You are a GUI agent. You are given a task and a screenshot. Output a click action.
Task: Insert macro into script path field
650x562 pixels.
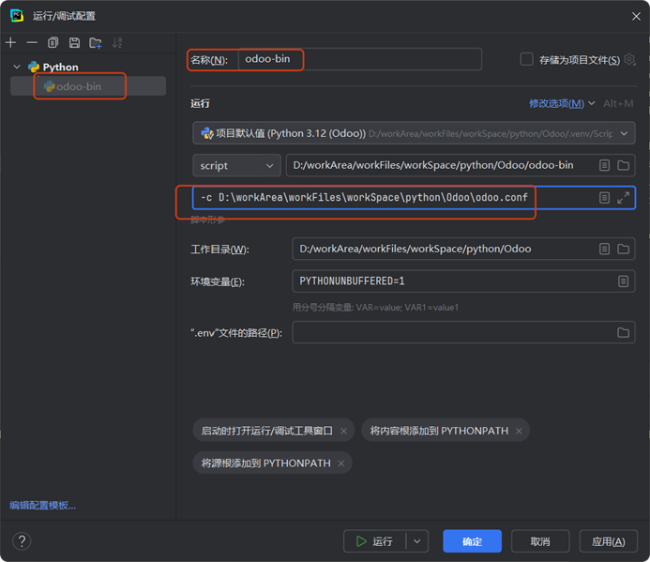[604, 165]
